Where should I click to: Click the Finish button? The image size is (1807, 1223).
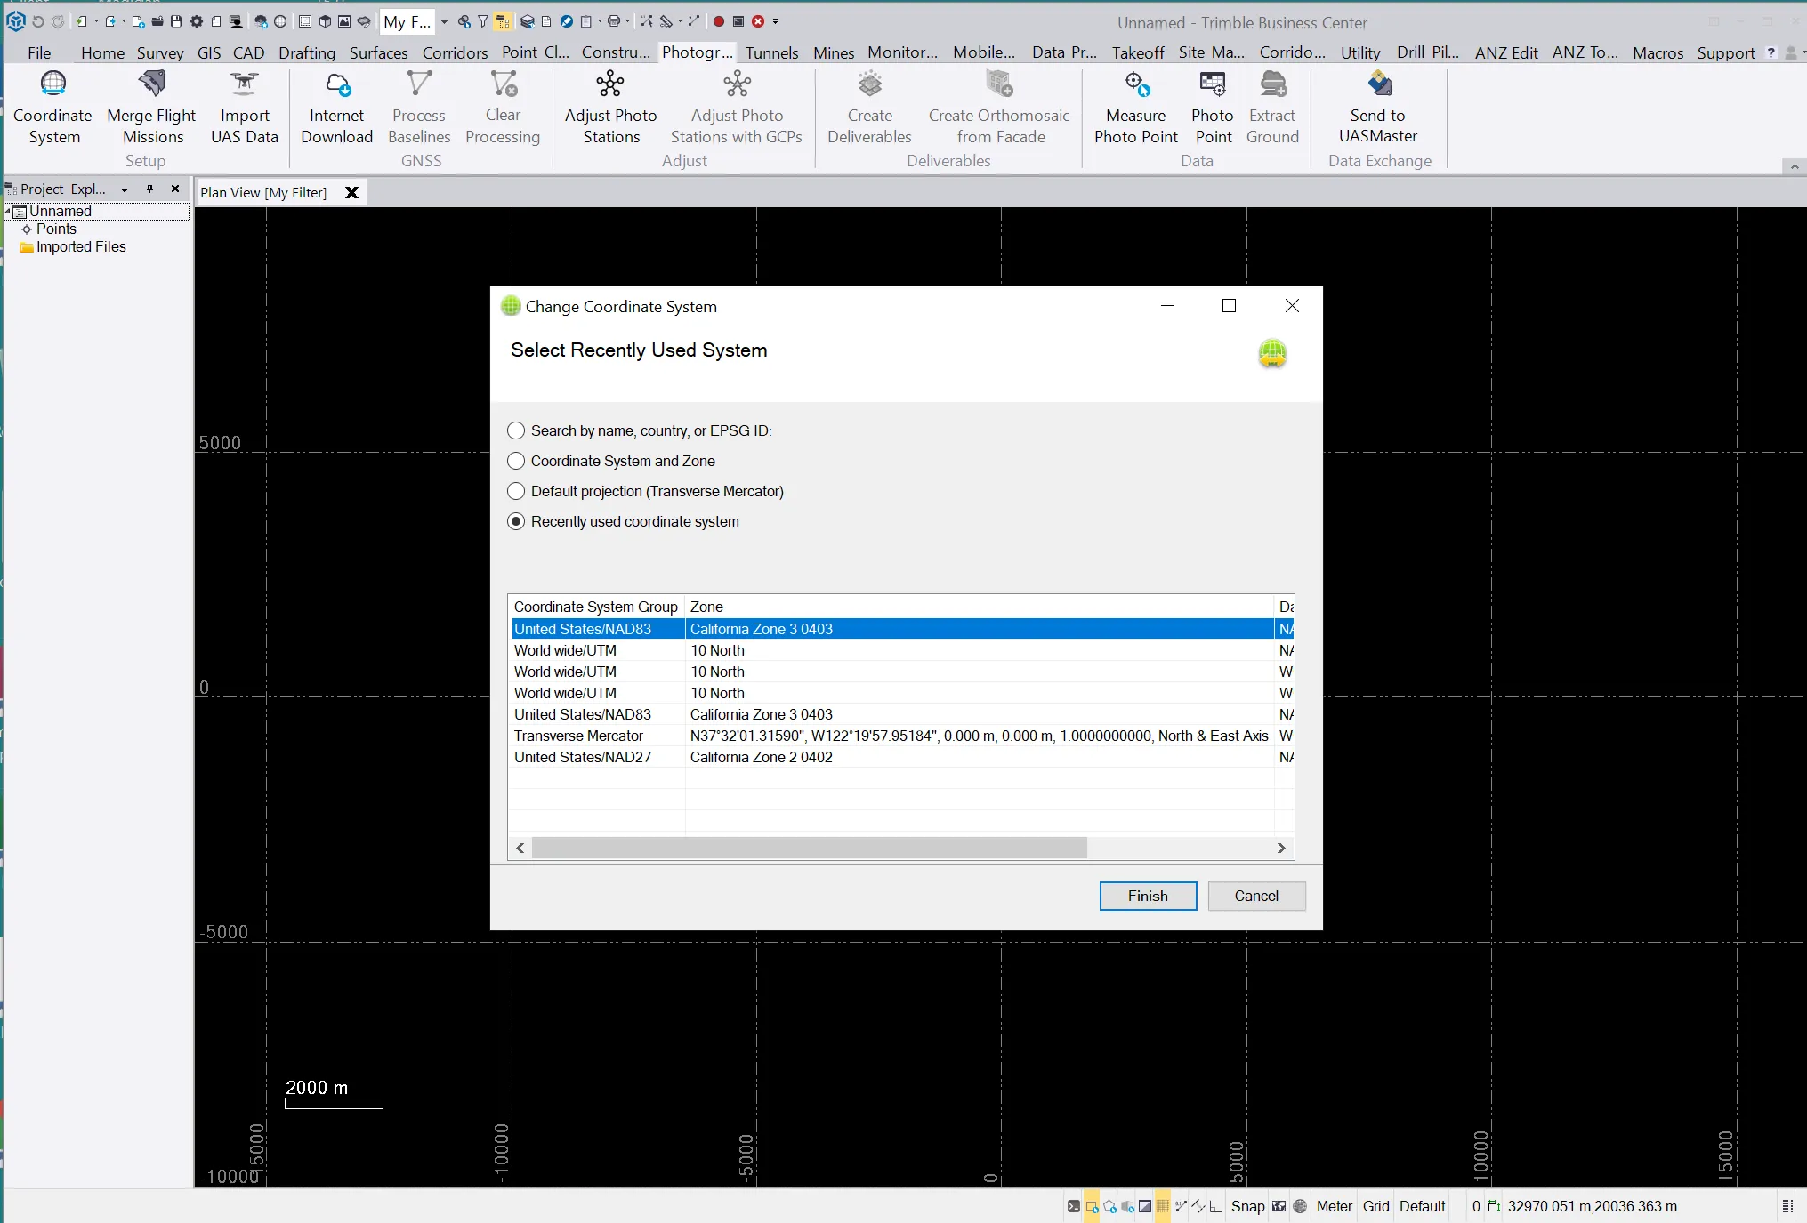click(x=1148, y=896)
